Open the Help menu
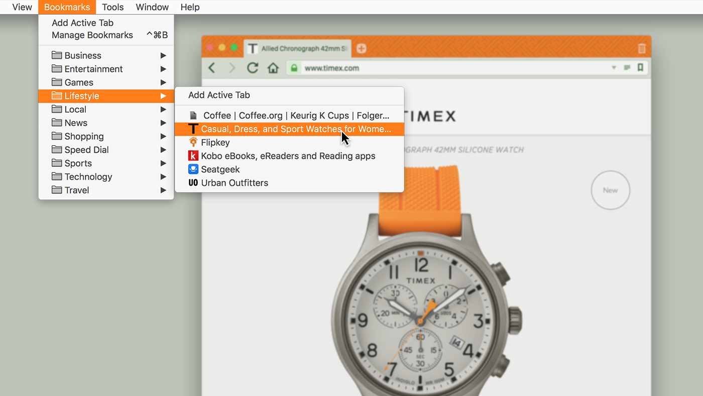 [x=190, y=7]
